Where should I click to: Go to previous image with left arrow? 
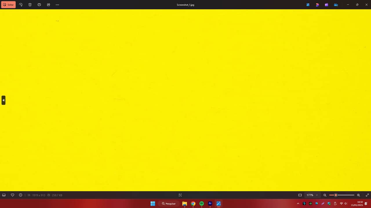pos(3,100)
